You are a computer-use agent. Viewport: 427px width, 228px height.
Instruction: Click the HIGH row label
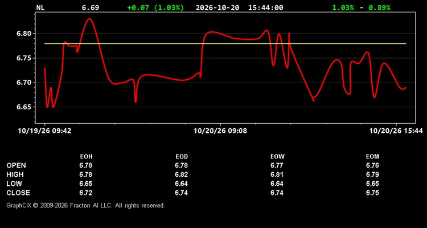point(15,174)
